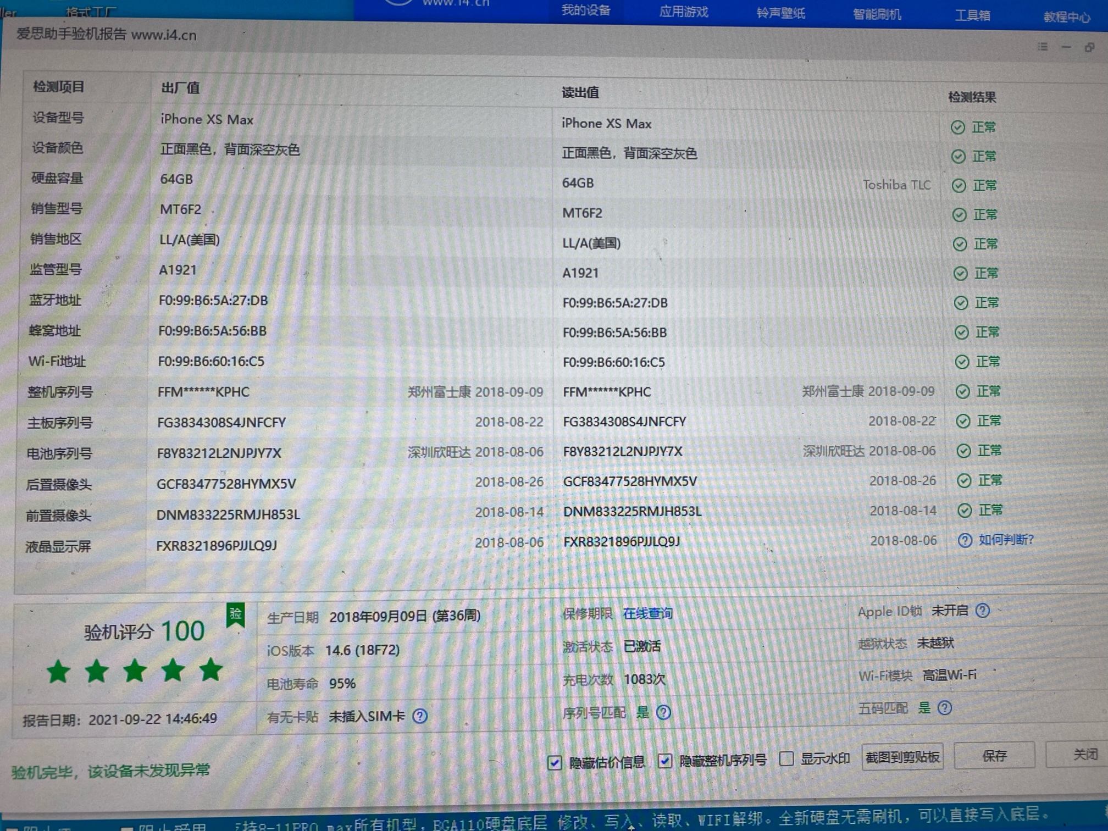Switch to 铃声壁纸 tab
The height and width of the screenshot is (831, 1108).
pos(780,13)
